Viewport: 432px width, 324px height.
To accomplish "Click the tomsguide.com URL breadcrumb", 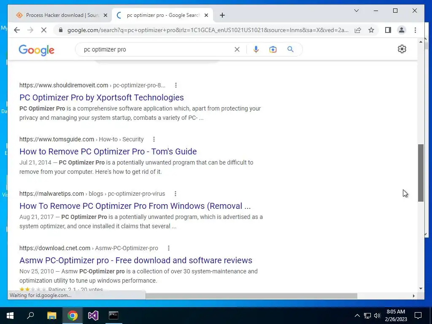I will tap(81, 139).
